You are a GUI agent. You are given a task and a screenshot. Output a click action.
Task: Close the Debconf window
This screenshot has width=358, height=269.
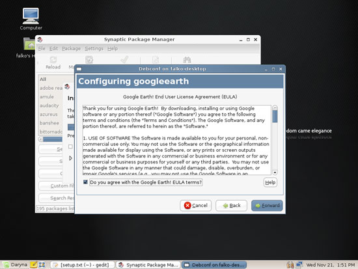click(281, 69)
